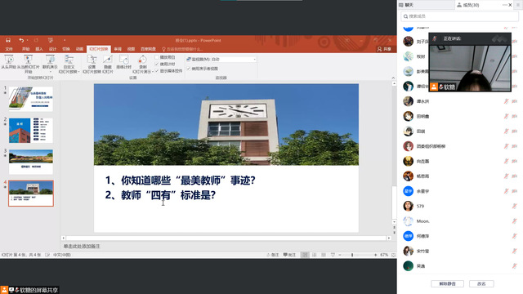Click the Undo arrow in quick access toolbar
This screenshot has height=294, width=523.
click(x=21, y=40)
